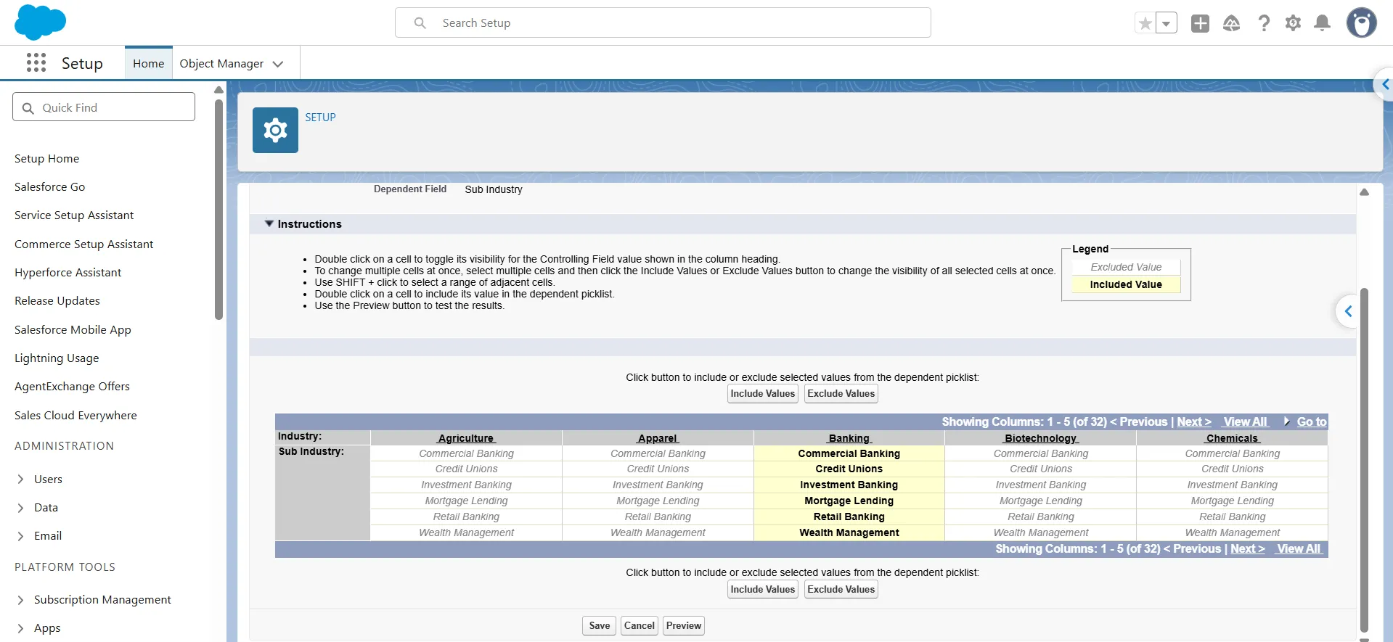
Task: Open the favorites list dropdown arrow
Action: click(x=1166, y=23)
